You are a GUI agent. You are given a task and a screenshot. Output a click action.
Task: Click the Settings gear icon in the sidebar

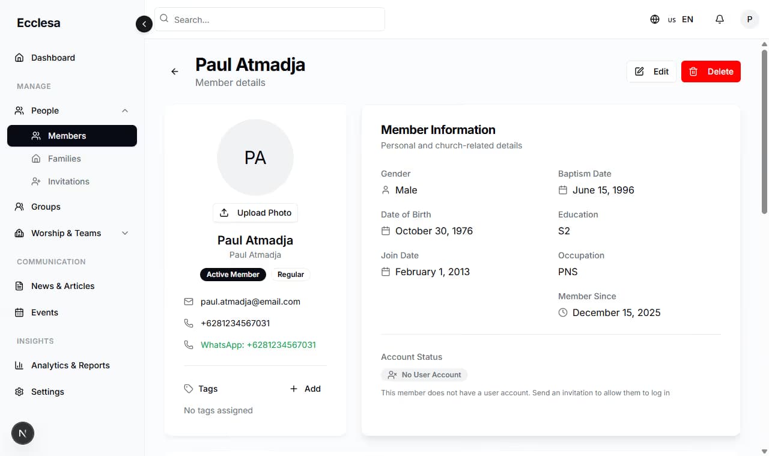click(19, 392)
